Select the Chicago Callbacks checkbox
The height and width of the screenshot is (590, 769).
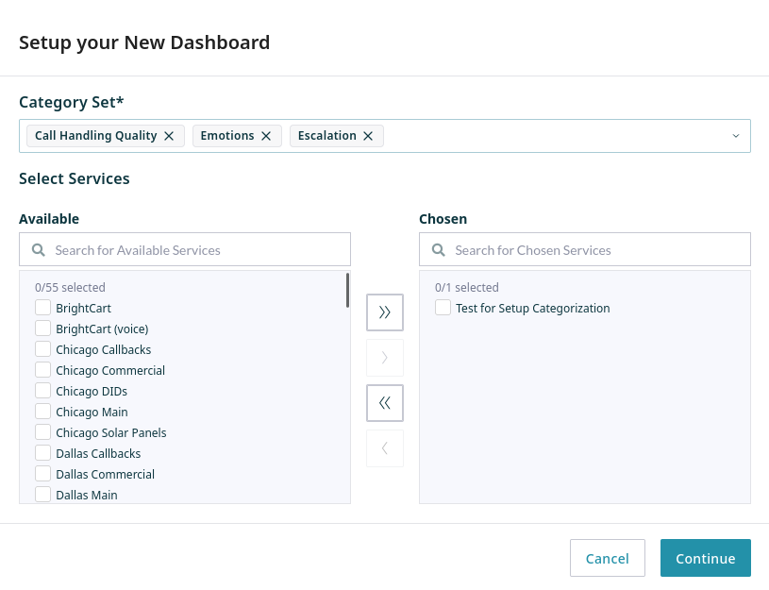tap(43, 349)
